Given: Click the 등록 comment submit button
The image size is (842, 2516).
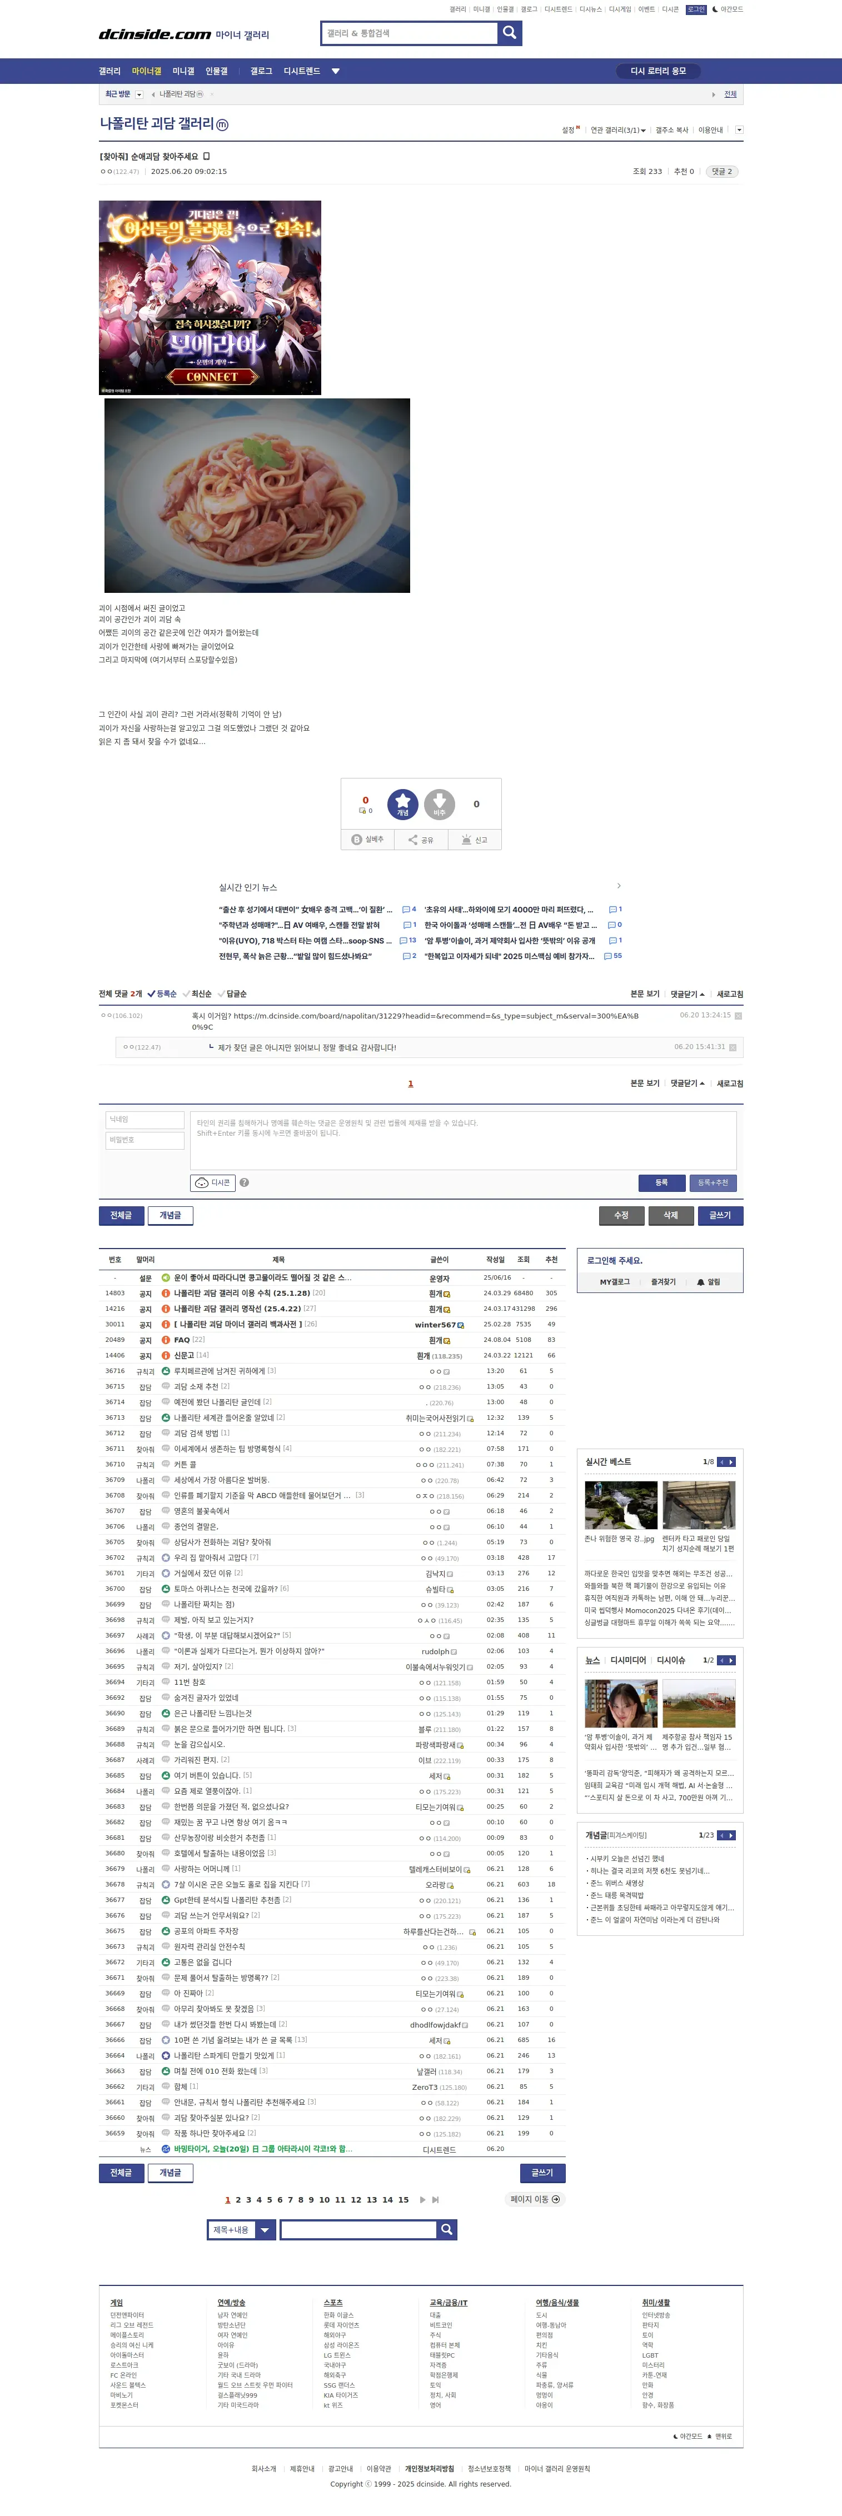Looking at the screenshot, I should tap(661, 1183).
